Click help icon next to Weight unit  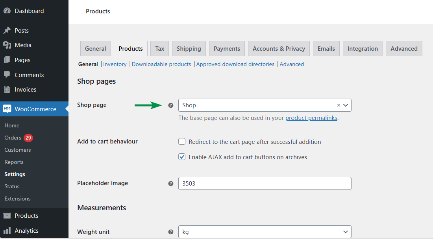(x=171, y=232)
